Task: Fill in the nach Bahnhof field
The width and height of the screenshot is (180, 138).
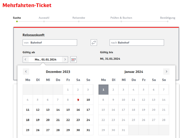Action: click(137, 42)
